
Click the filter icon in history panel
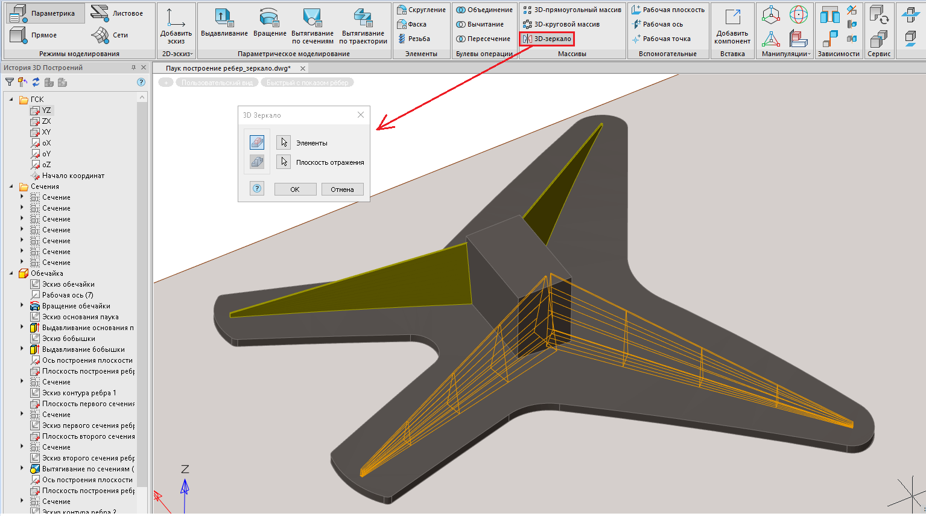(x=10, y=82)
